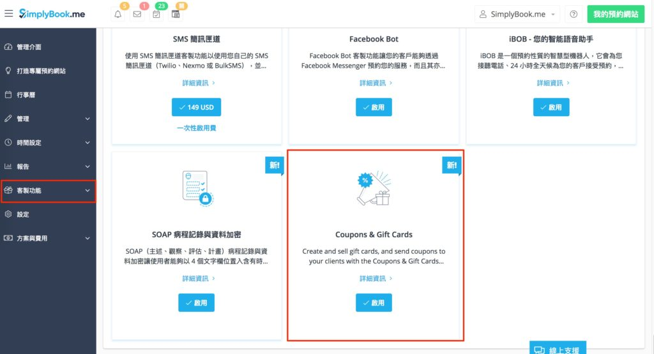Open the hamburger menu icon

pyautogui.click(x=9, y=14)
